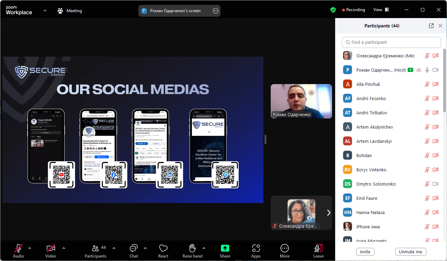The width and height of the screenshot is (447, 261).
Task: Click the SECURE Erasmus+ logo on slide
Action: [40, 72]
